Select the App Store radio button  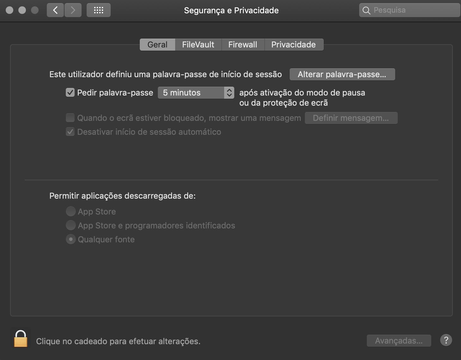(x=71, y=211)
